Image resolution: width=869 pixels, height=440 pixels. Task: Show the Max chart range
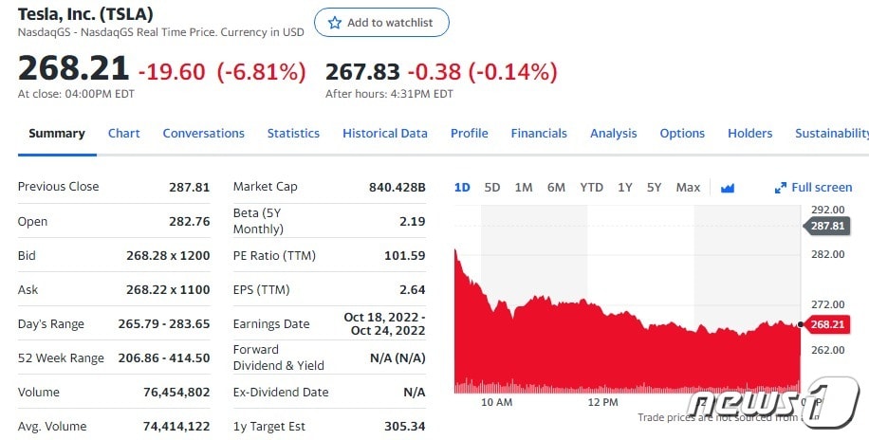point(688,188)
